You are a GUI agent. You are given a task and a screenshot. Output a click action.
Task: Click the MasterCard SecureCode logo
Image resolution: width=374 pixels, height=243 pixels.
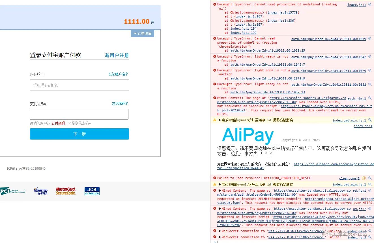(66, 191)
